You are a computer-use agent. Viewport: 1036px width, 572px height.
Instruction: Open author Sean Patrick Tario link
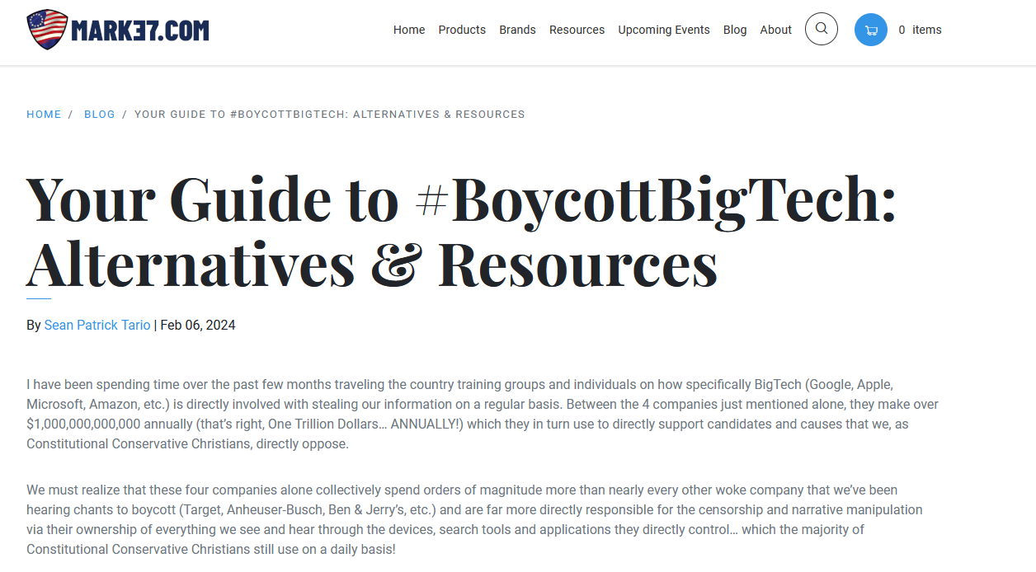click(97, 326)
